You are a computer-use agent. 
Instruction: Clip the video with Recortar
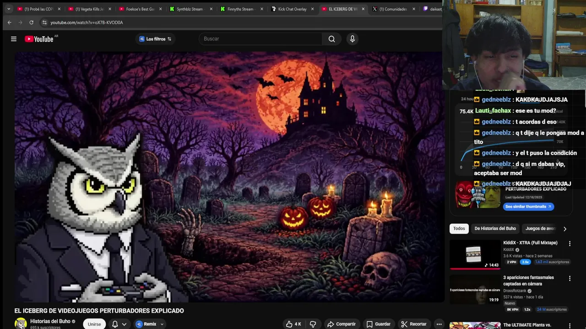414,324
